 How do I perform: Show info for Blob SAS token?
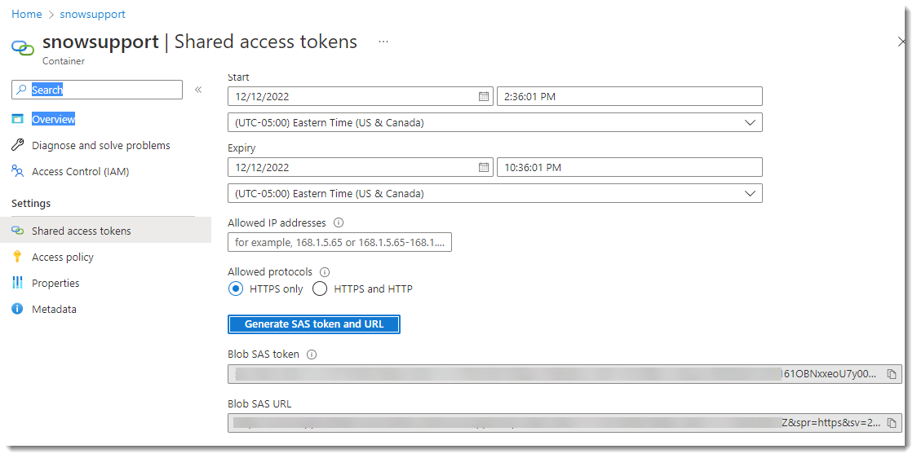[312, 354]
